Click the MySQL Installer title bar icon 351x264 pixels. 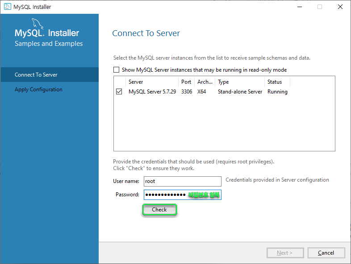8,7
